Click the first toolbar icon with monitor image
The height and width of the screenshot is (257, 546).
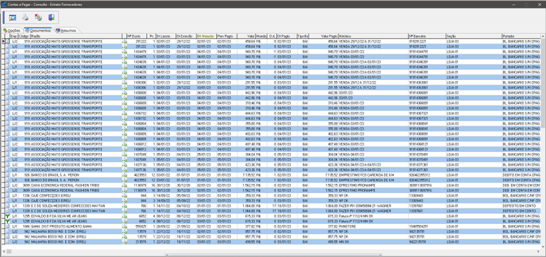(x=12, y=18)
